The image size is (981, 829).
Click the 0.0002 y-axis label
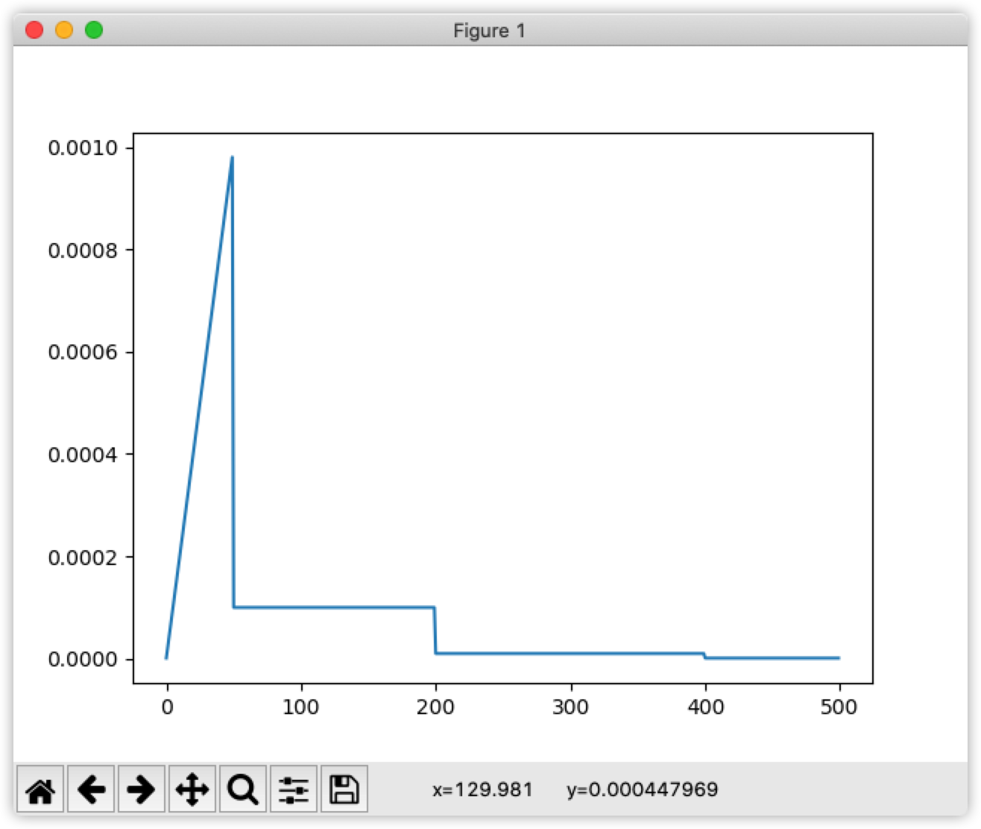click(83, 557)
